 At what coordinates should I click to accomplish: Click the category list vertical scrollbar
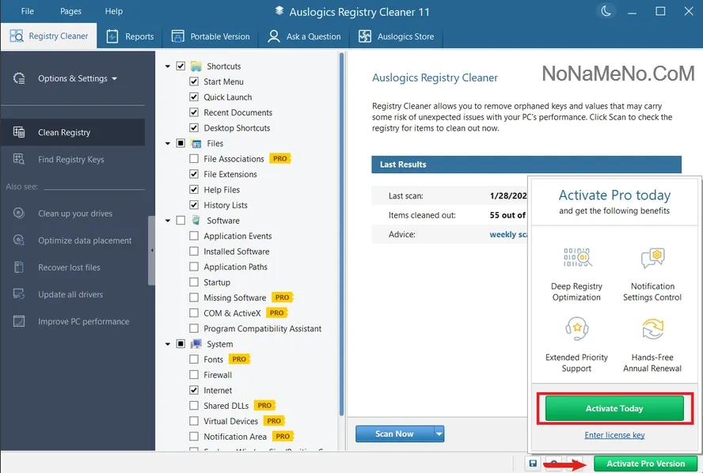tap(342, 237)
